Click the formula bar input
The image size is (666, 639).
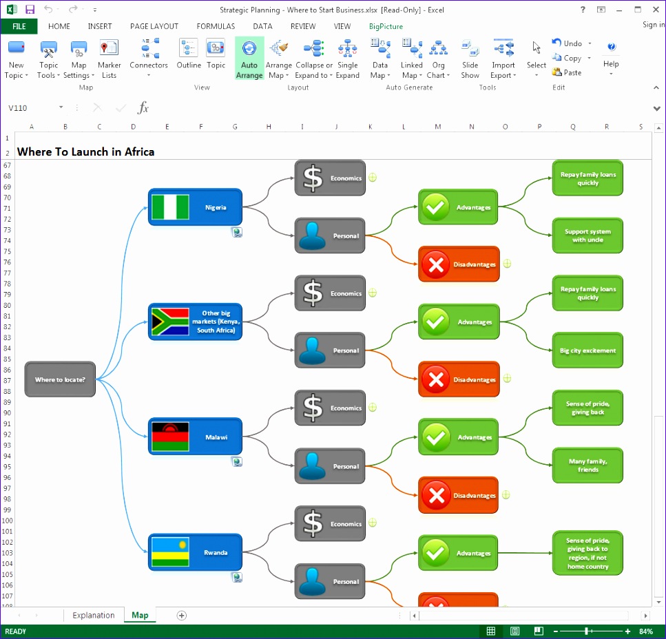point(399,108)
